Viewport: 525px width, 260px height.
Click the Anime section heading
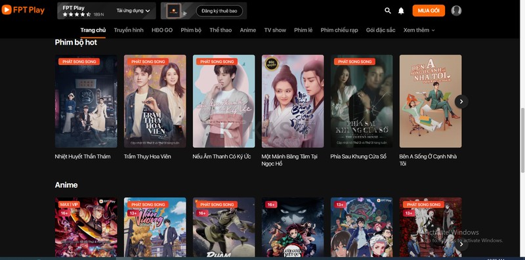click(x=66, y=185)
